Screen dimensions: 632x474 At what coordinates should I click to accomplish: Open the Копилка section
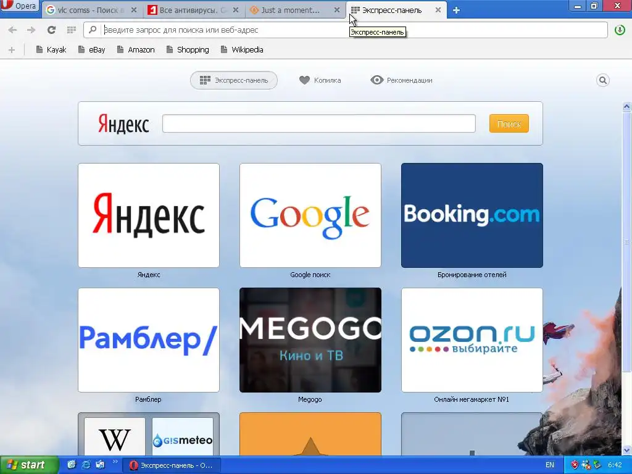(x=320, y=80)
